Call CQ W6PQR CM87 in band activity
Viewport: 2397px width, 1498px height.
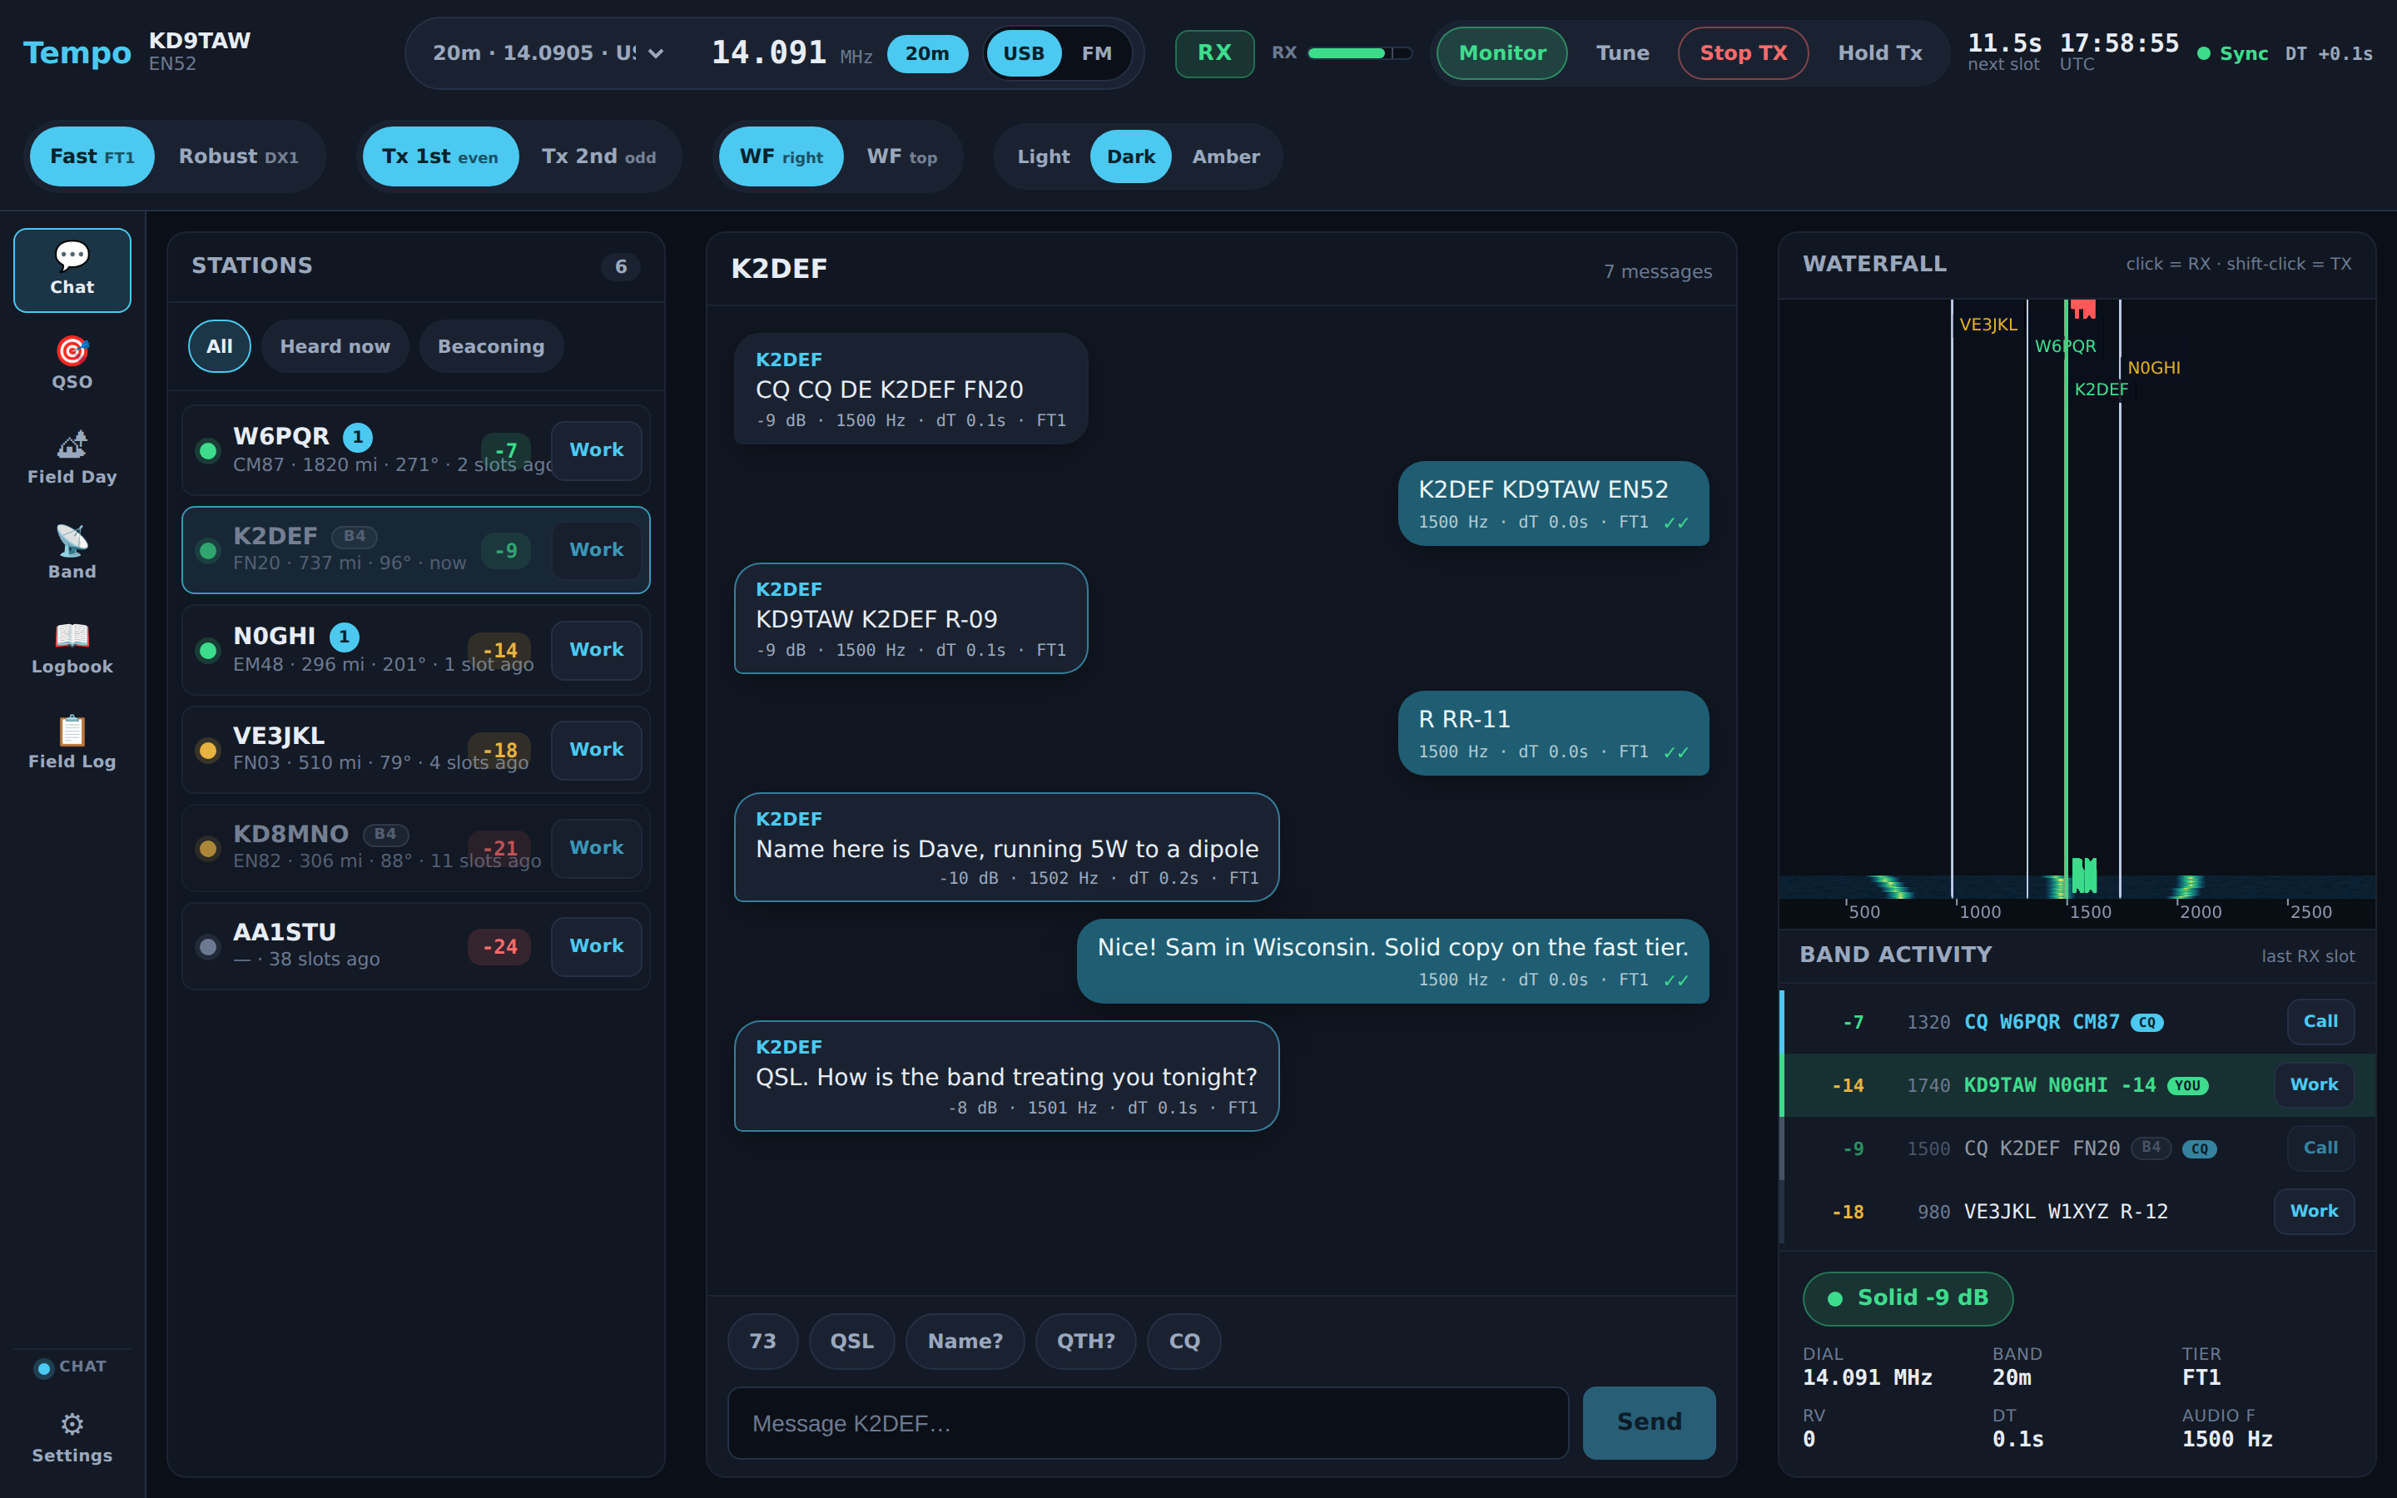[2320, 1023]
